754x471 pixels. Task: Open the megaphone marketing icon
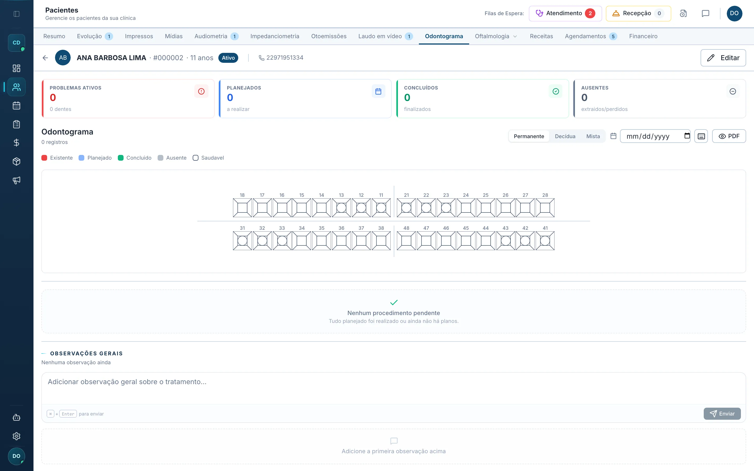pyautogui.click(x=16, y=180)
